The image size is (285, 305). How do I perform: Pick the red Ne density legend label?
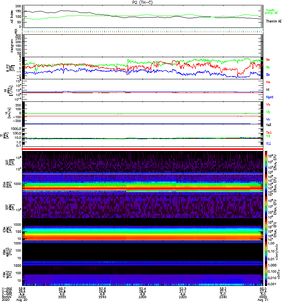(x=268, y=82)
